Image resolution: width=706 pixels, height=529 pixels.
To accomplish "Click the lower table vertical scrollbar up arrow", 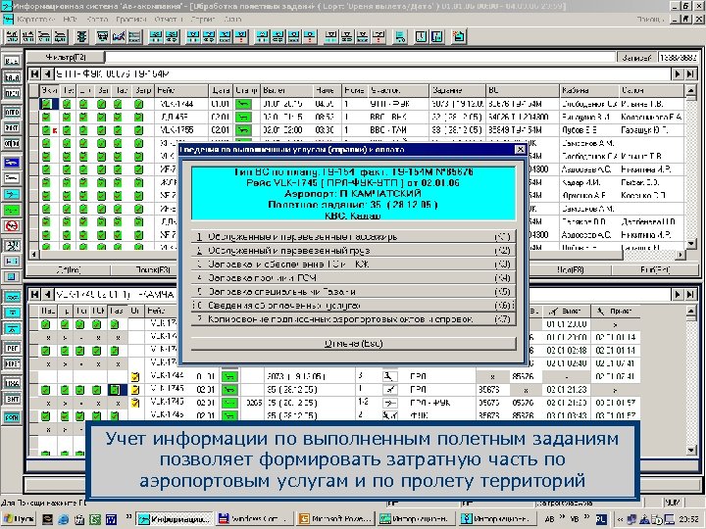I will pos(691,311).
